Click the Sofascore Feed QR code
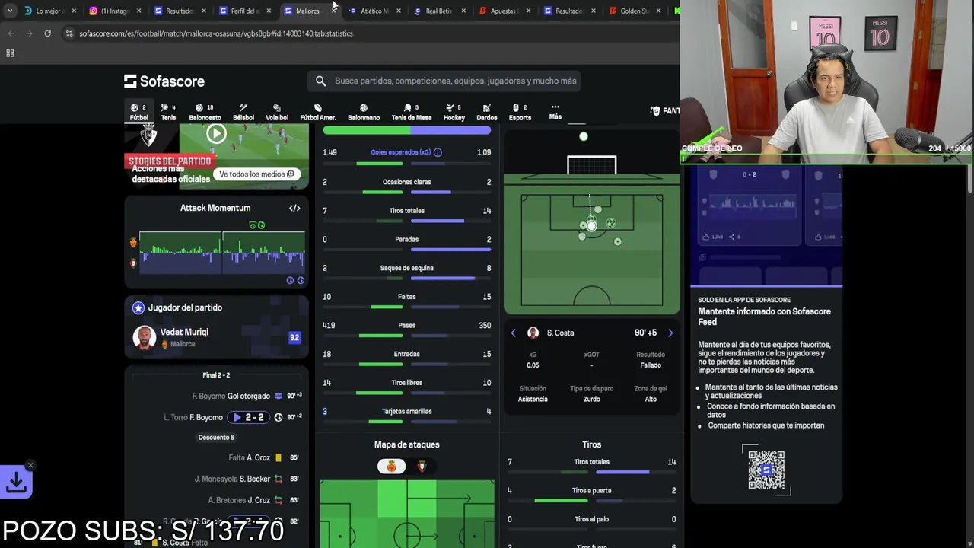The width and height of the screenshot is (974, 548). coord(766,470)
